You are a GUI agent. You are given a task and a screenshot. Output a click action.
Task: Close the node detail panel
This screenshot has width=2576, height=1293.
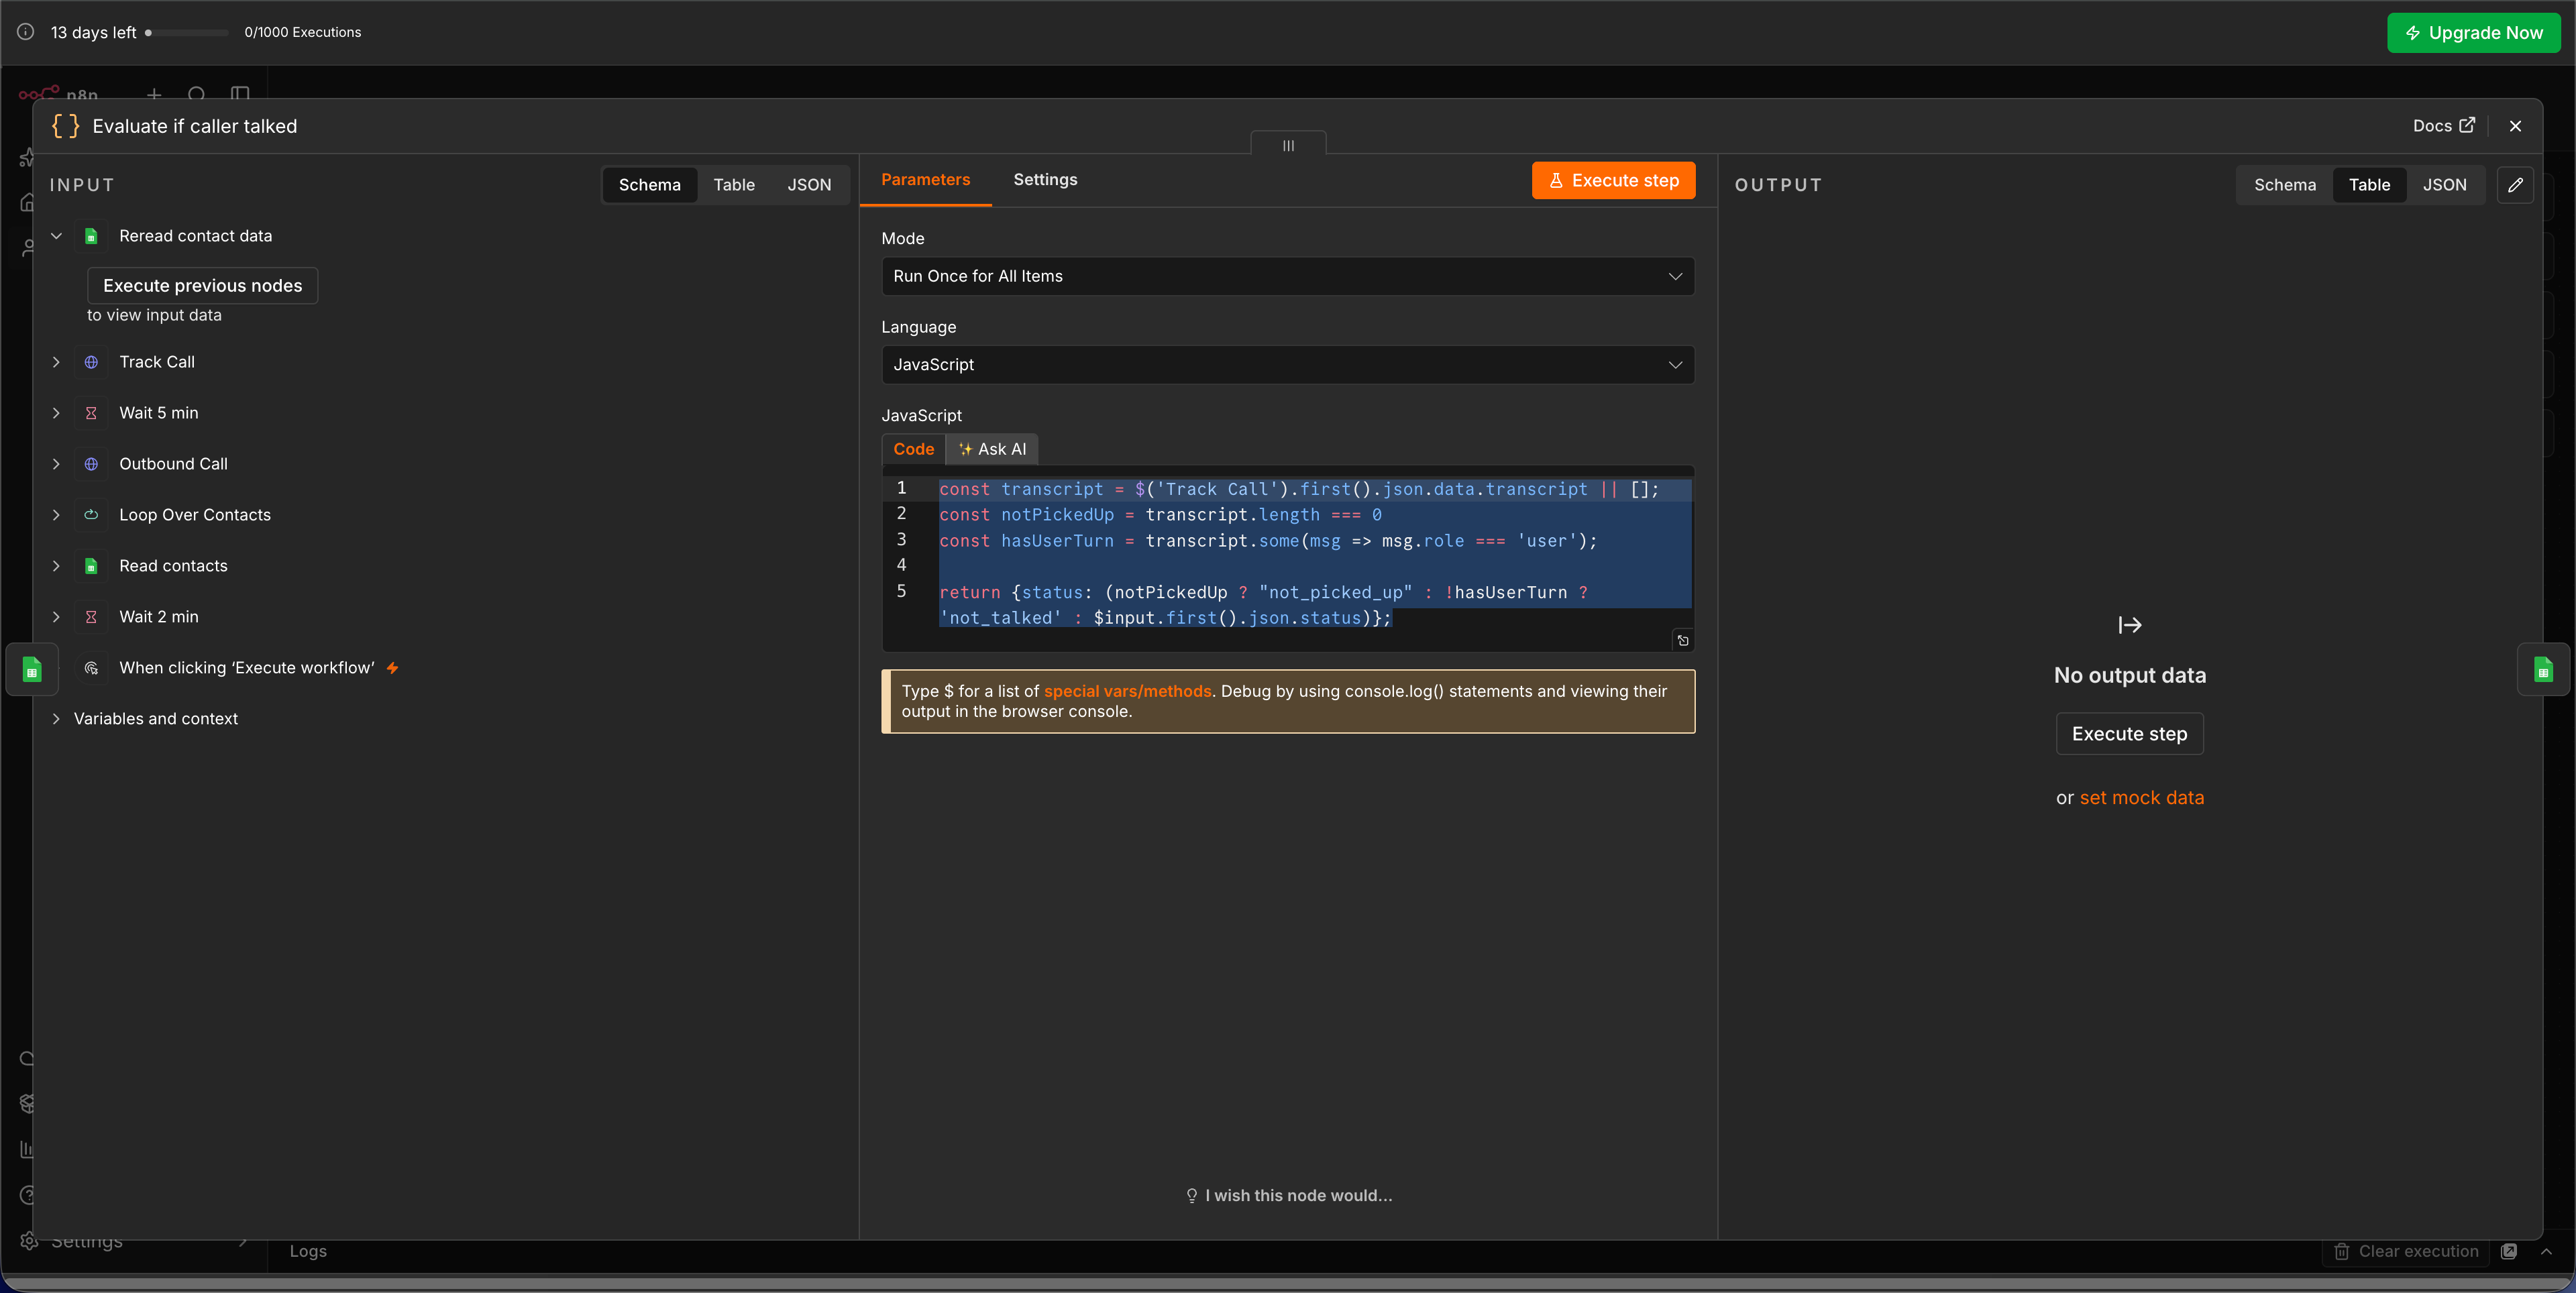pos(2516,126)
